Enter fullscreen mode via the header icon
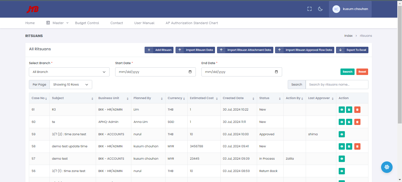Image resolution: width=402 pixels, height=182 pixels. 309,9
